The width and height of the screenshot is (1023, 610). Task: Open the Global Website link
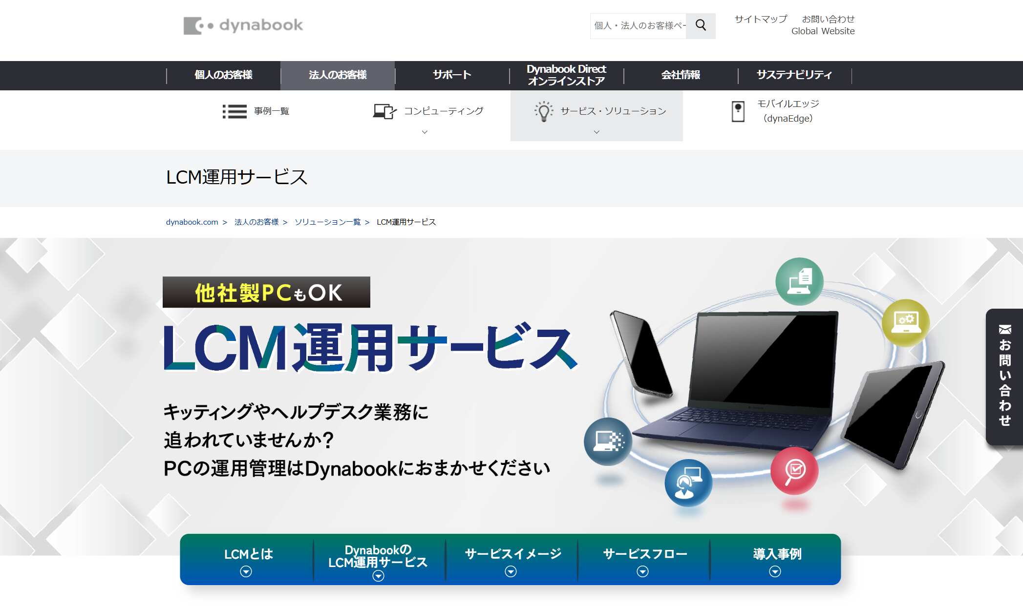coord(823,31)
